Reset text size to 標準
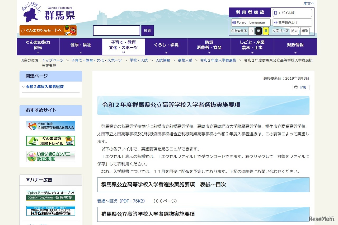 click(305, 31)
